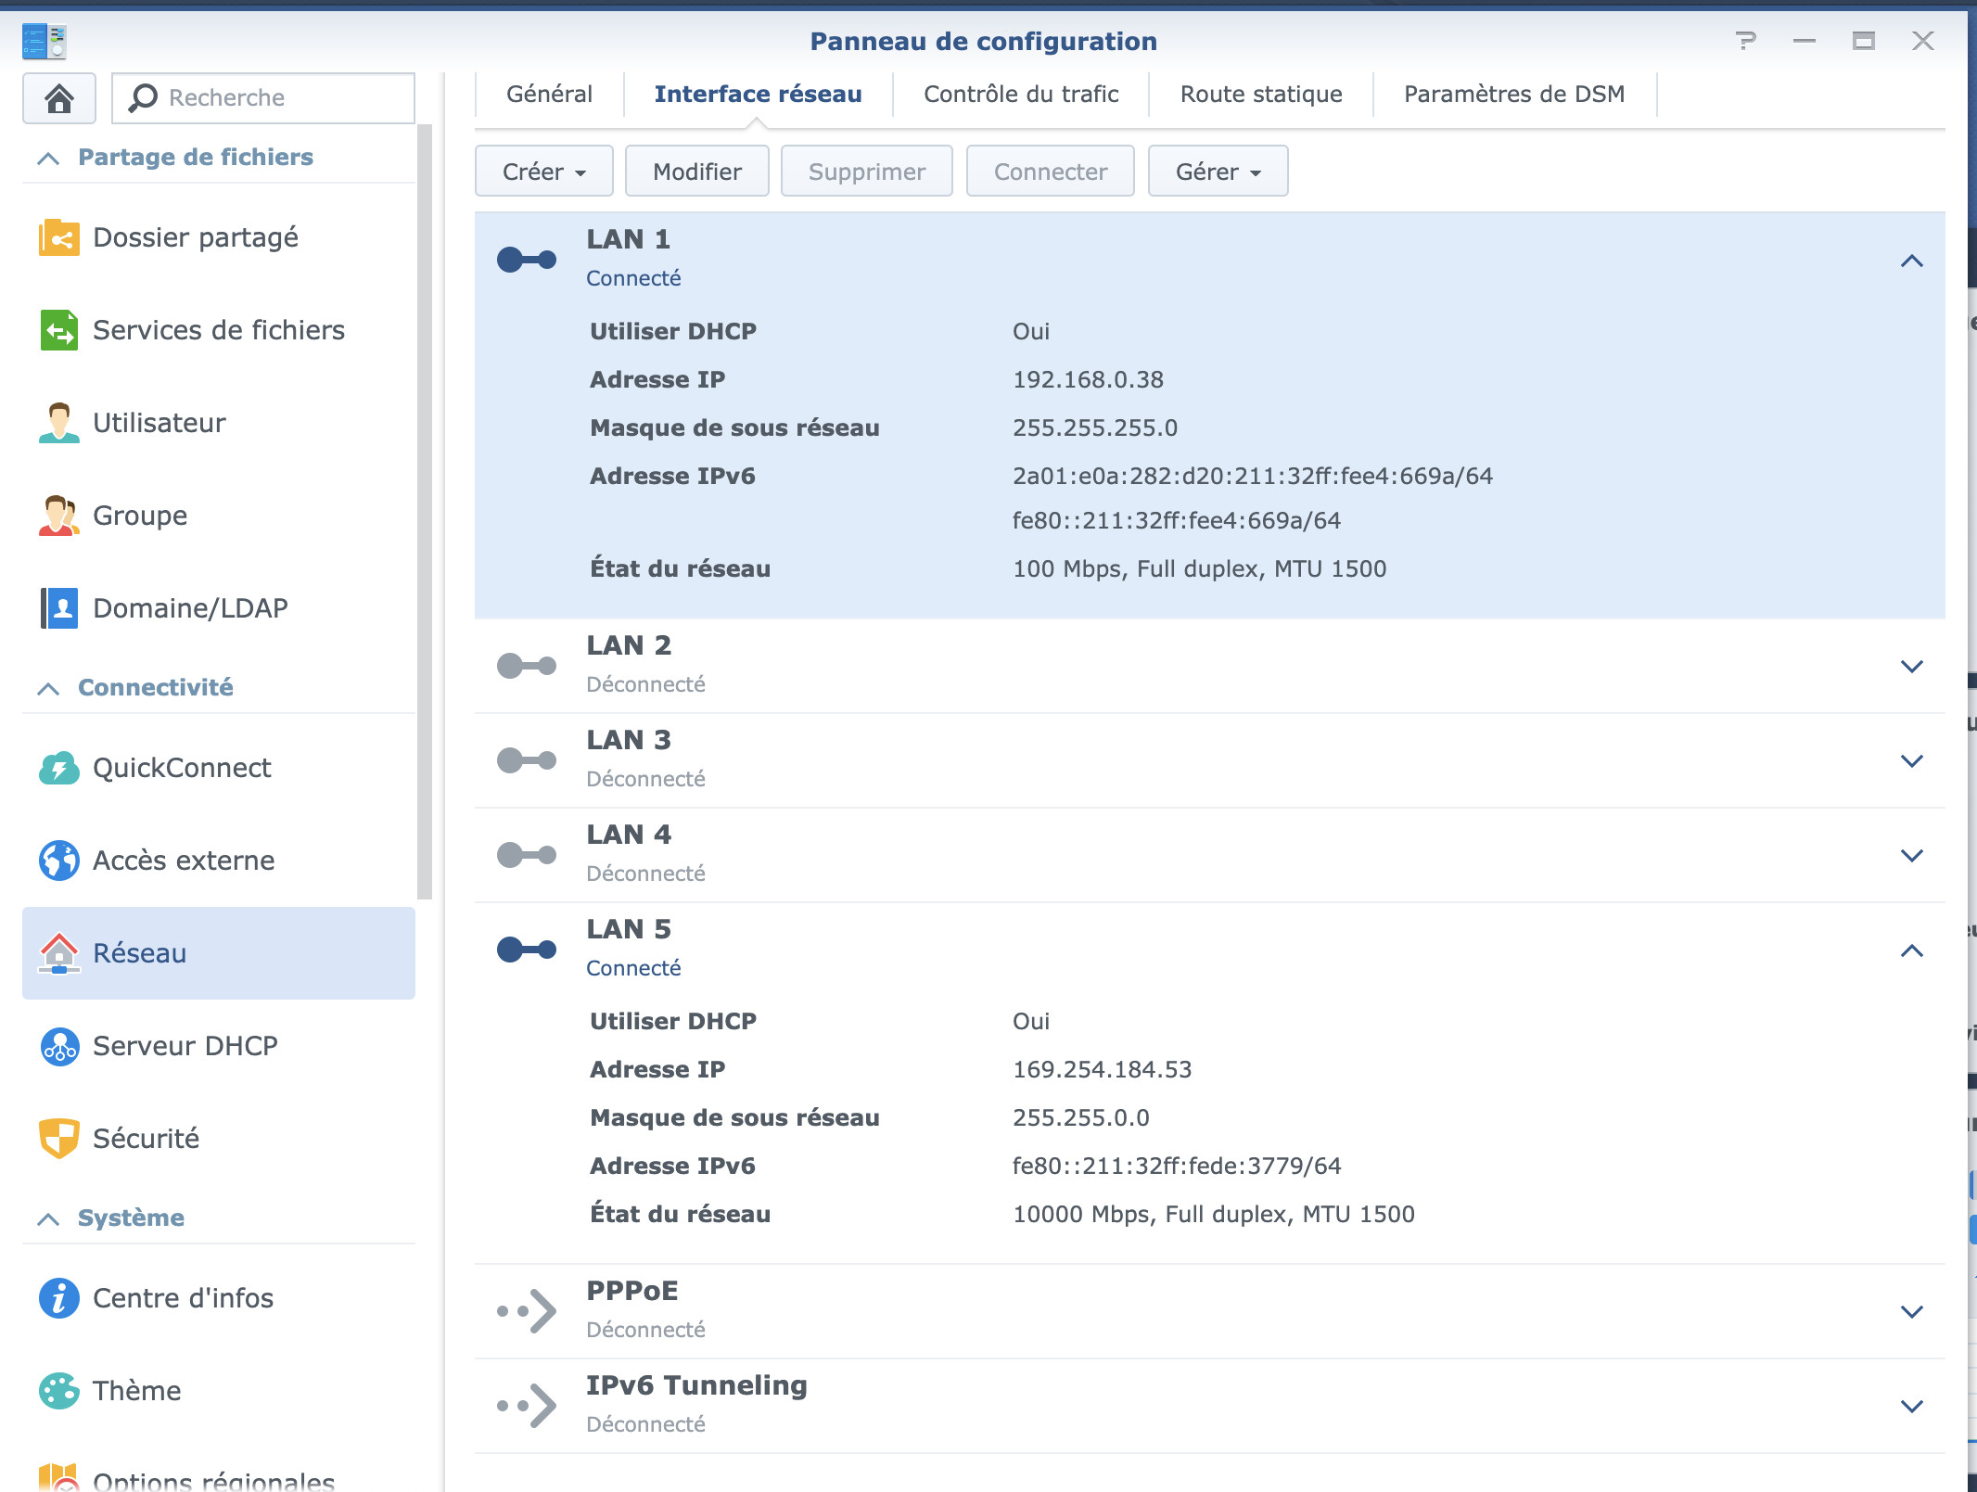Screen dimensions: 1977x1492
Task: Click the Modifier button
Action: 696,172
